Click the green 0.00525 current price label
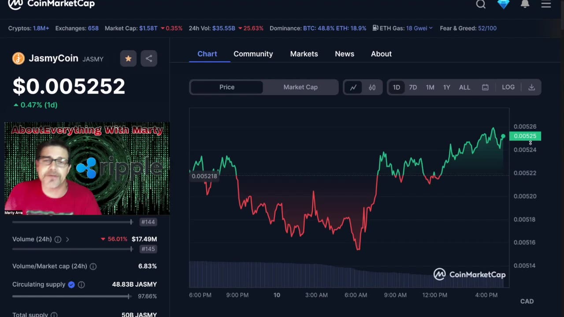The width and height of the screenshot is (564, 317). (x=525, y=136)
